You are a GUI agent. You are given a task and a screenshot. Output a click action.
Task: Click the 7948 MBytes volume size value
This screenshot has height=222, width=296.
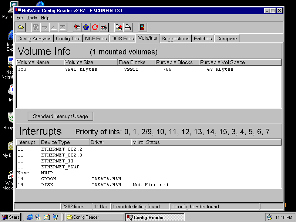(x=81, y=69)
